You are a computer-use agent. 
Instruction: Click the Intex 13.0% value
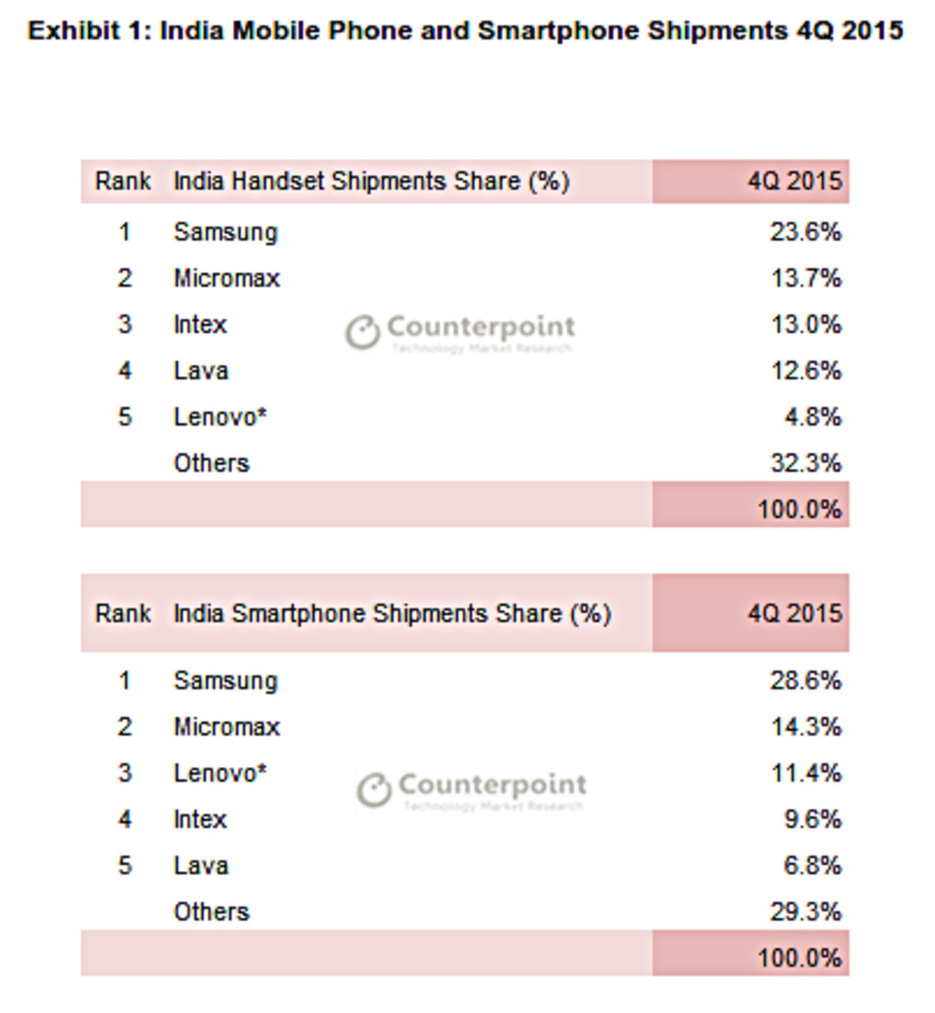click(x=805, y=325)
